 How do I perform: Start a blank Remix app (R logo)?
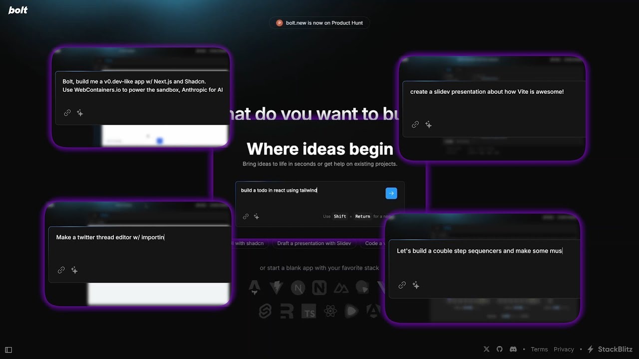pyautogui.click(x=287, y=312)
